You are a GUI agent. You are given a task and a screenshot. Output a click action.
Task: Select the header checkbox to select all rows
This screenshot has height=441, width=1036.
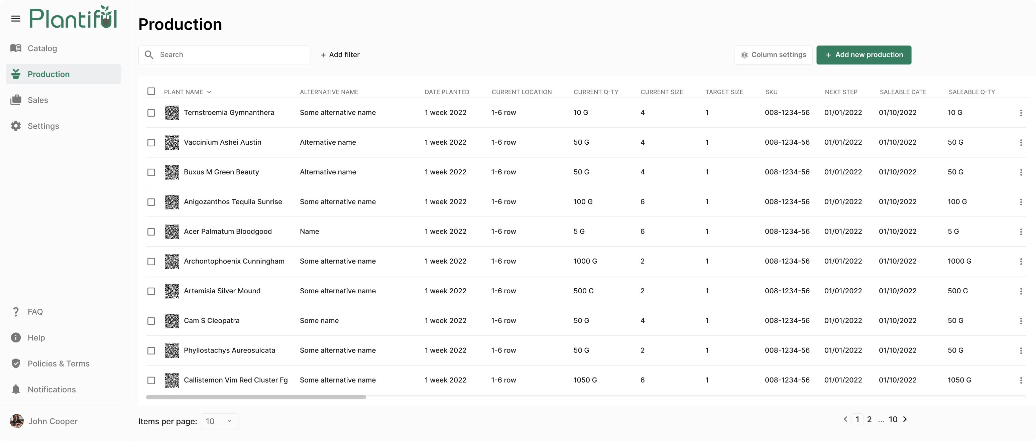(151, 91)
